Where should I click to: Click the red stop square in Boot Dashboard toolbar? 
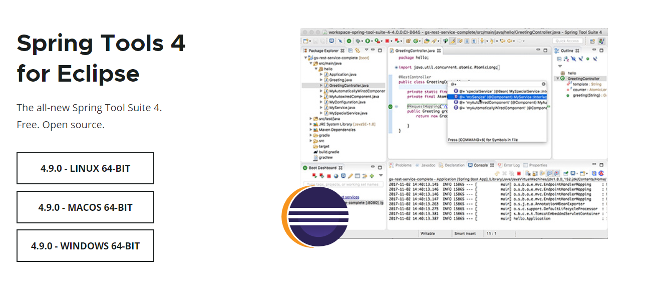tap(329, 176)
